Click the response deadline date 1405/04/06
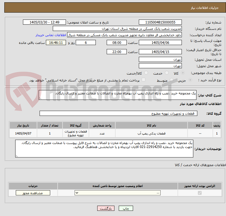 (160, 42)
